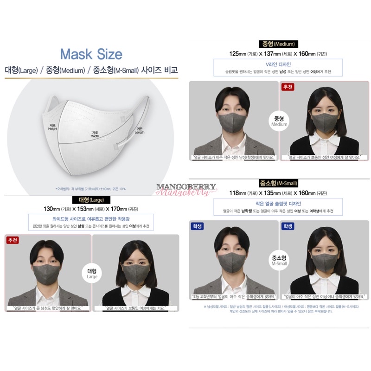Select the black 중형(Medium) size label
This screenshot has width=371, height=371.
pos(278,44)
